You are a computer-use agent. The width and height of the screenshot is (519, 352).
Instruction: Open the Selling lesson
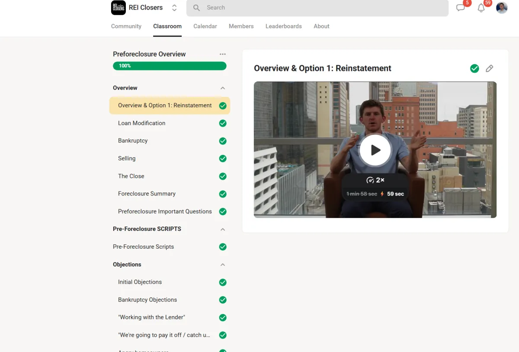click(x=127, y=159)
